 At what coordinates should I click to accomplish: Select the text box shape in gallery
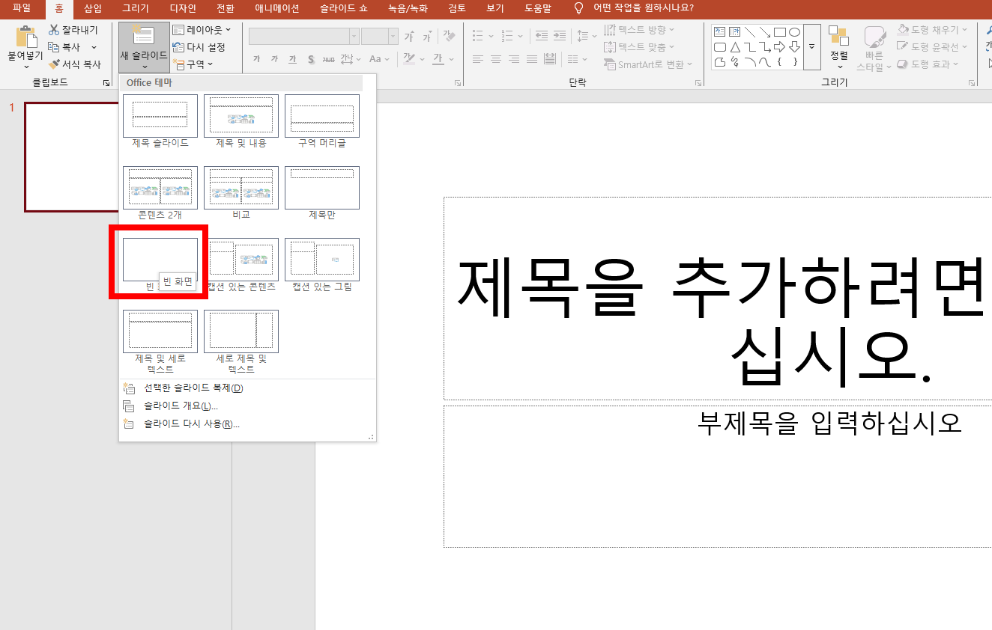point(719,32)
